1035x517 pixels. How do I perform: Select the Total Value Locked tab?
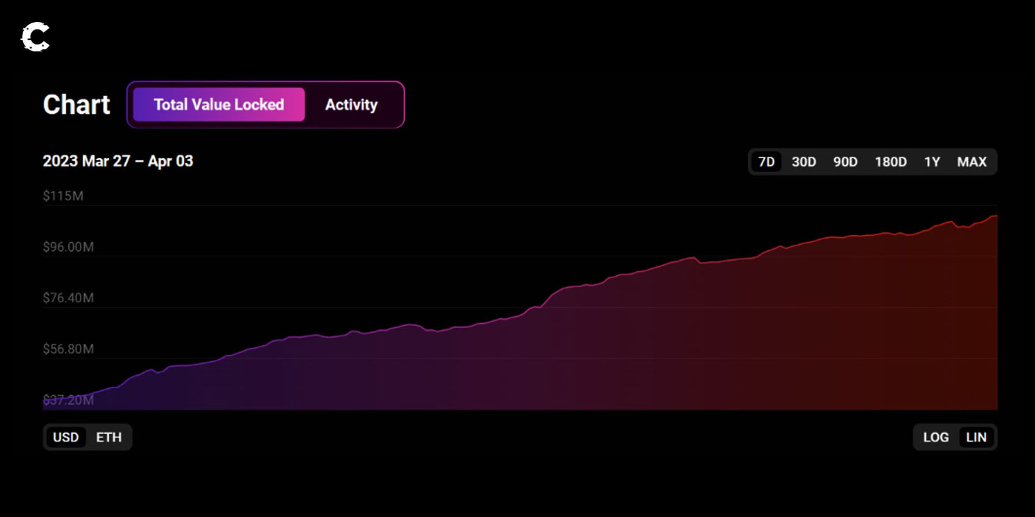click(218, 104)
